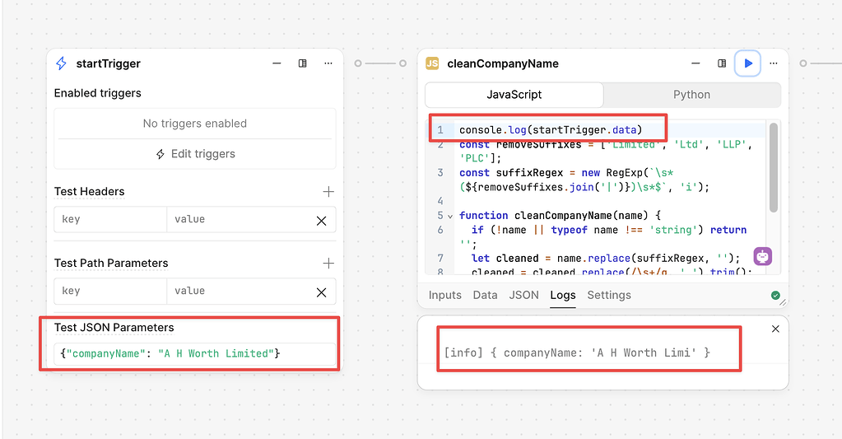Image resolution: width=842 pixels, height=439 pixels.
Task: Collapse the cleanCompanyName function fold arrow
Action: (x=450, y=216)
